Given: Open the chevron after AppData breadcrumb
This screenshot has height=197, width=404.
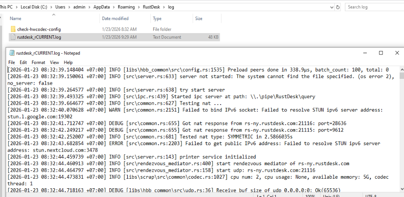Looking at the screenshot, I should (x=114, y=7).
